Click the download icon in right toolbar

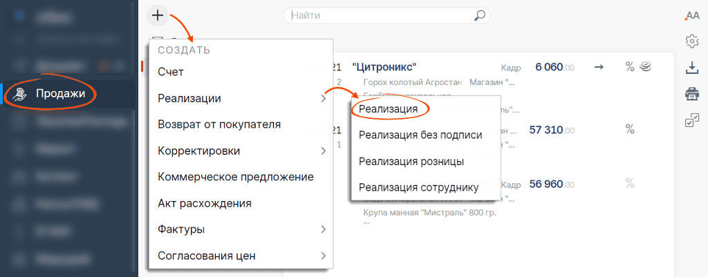691,68
